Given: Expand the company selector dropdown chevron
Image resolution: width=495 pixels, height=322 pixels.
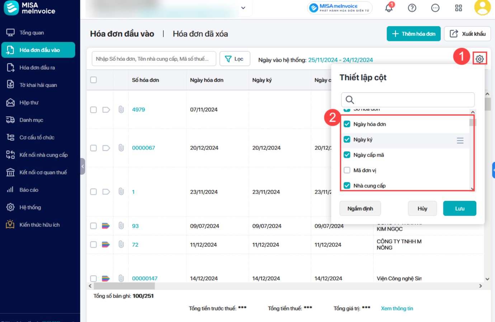Looking at the screenshot, I should click(243, 8).
